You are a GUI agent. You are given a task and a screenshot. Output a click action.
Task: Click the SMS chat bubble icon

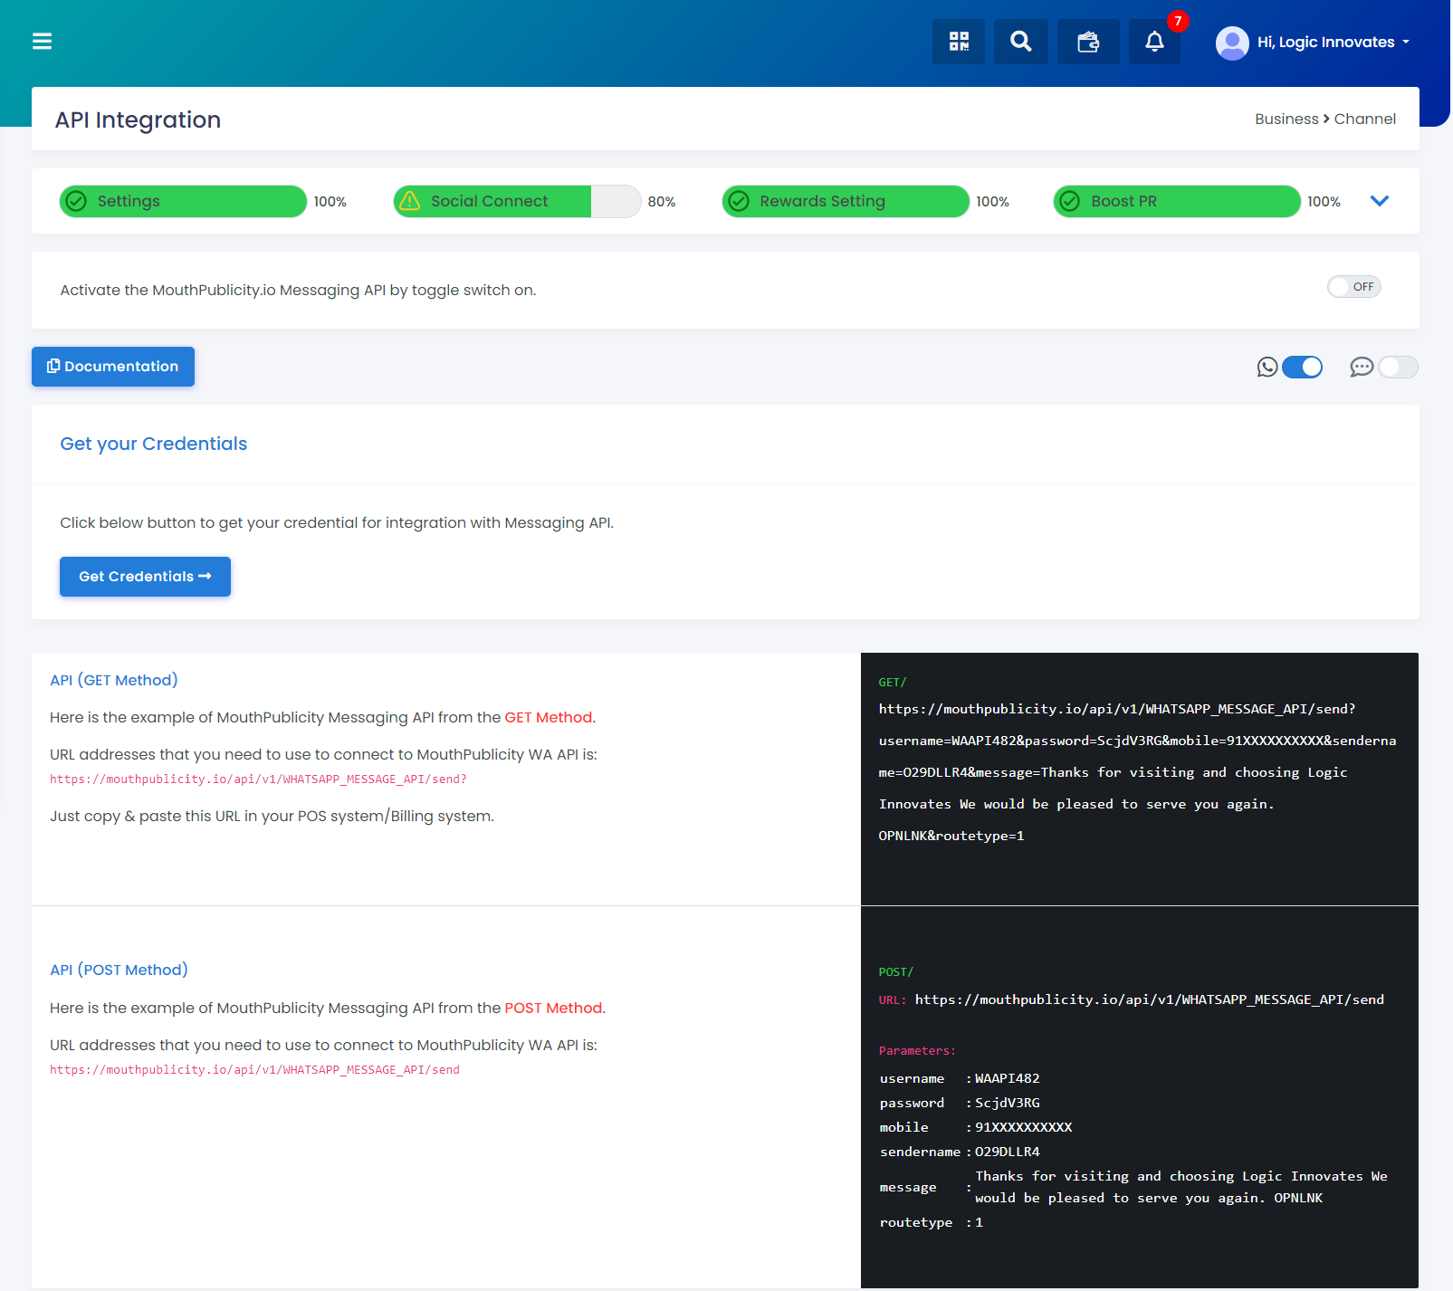1362,367
